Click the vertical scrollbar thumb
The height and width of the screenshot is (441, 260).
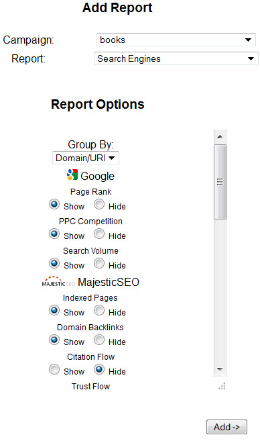220,182
